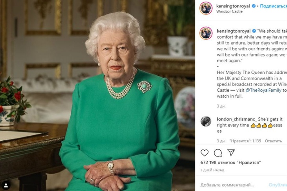Publish comment with Опубликовать button
Screen dimensions: 287x191
click(278, 185)
